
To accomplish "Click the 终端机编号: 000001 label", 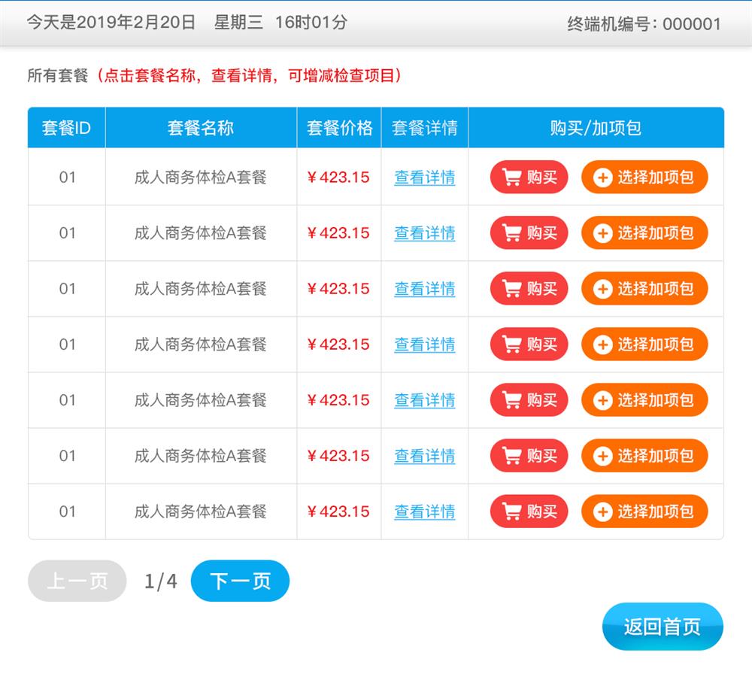I will click(644, 23).
